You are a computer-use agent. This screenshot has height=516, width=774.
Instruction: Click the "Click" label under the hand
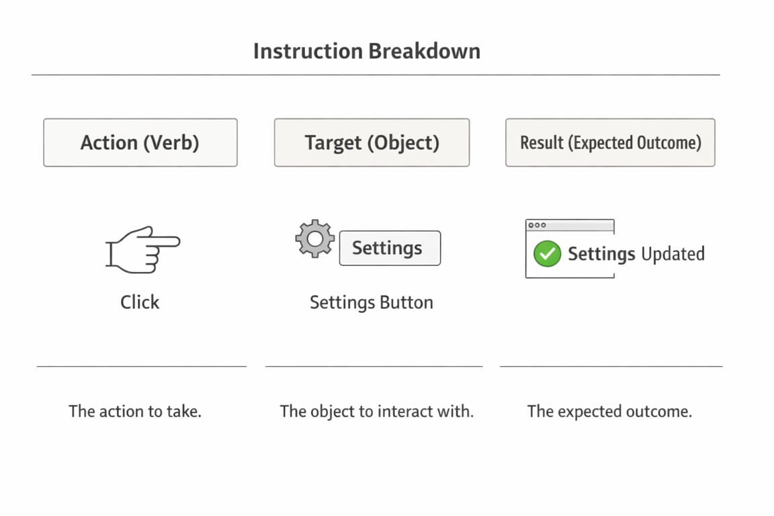click(x=140, y=302)
